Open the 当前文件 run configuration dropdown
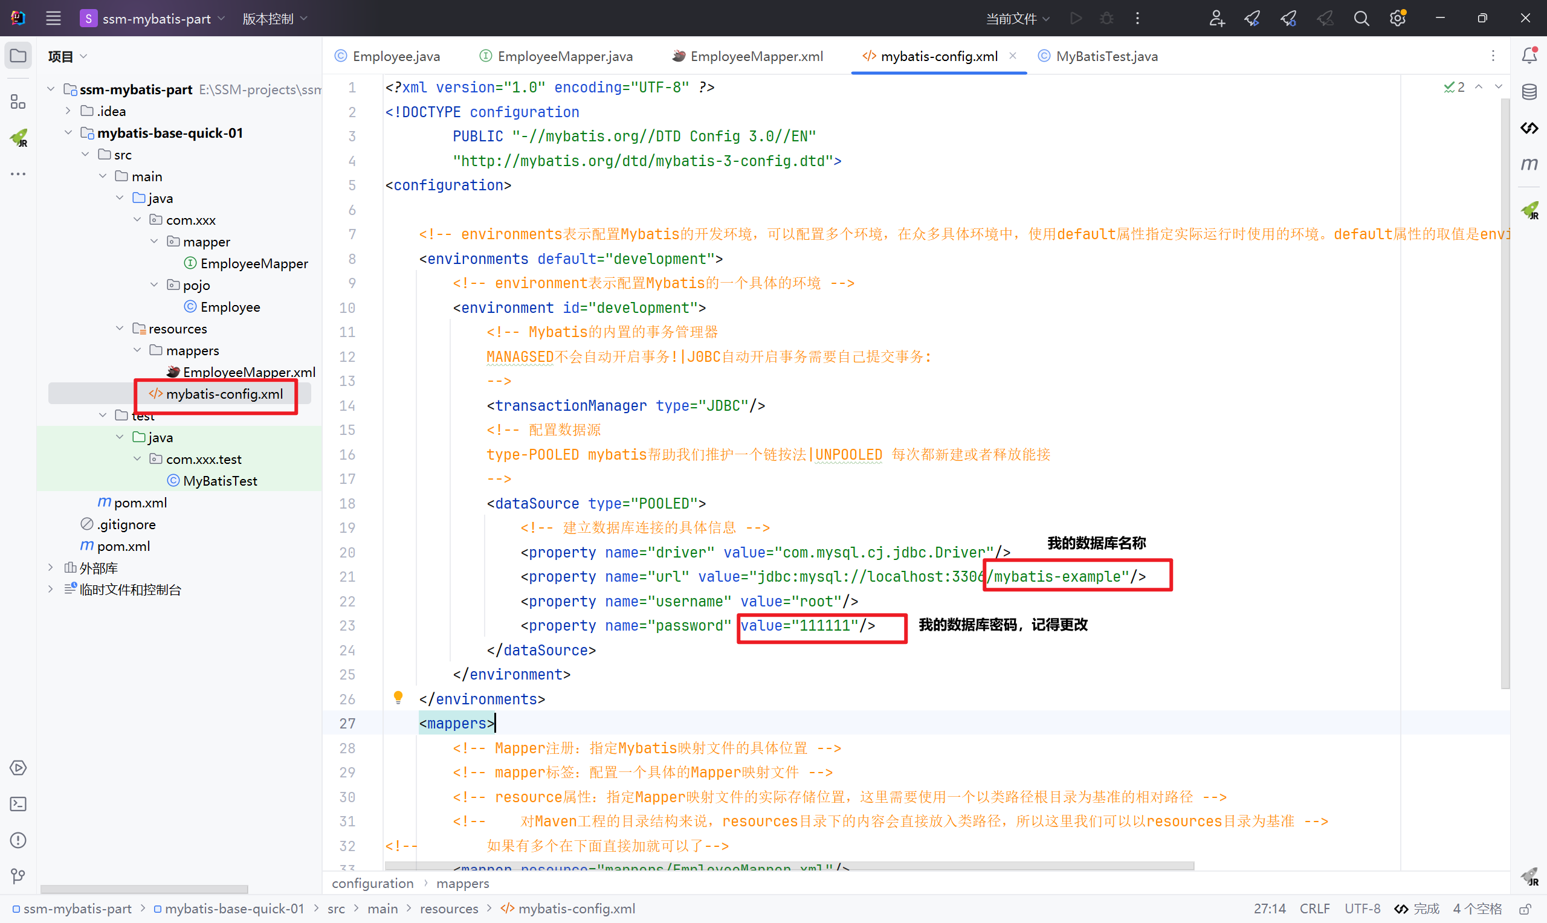The image size is (1547, 923). point(1018,19)
